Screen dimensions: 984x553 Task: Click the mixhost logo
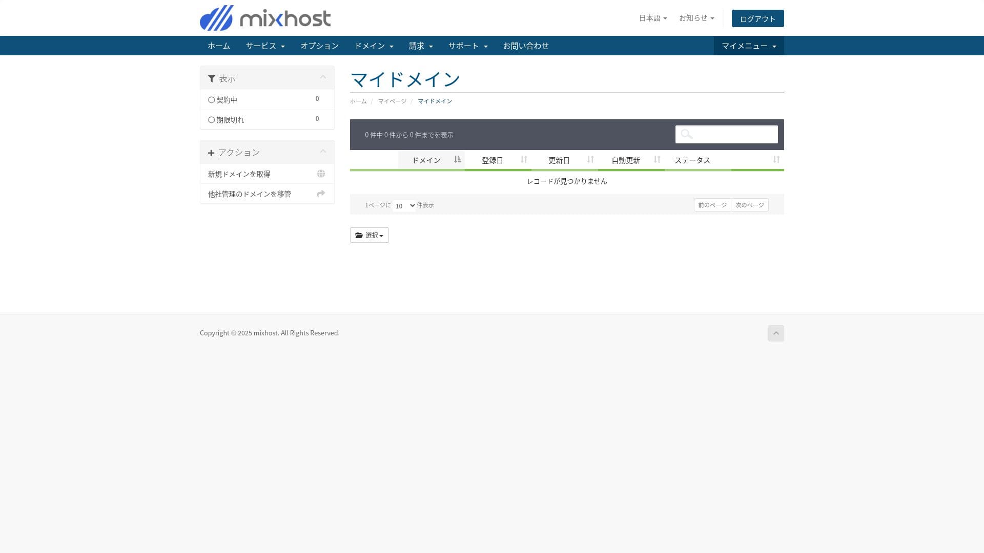coord(265,18)
